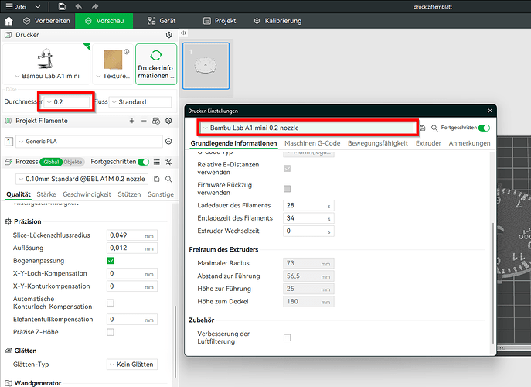This screenshot has width=531, height=387.
Task: Save project with the disk icon
Action: (x=62, y=6)
